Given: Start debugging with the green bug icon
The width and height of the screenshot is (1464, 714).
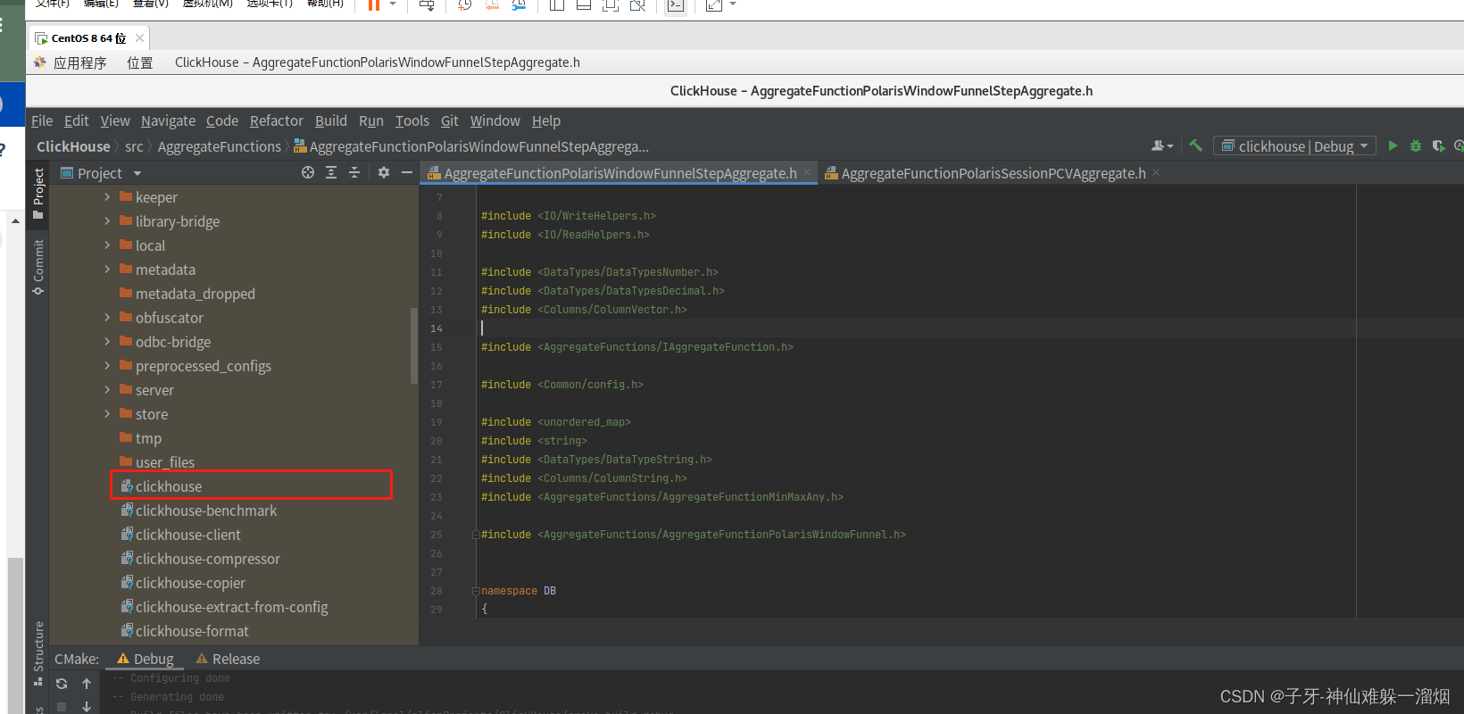Looking at the screenshot, I should coord(1416,145).
